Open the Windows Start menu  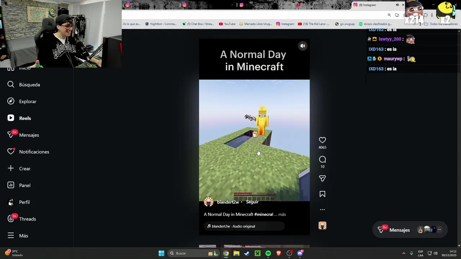tap(161, 253)
